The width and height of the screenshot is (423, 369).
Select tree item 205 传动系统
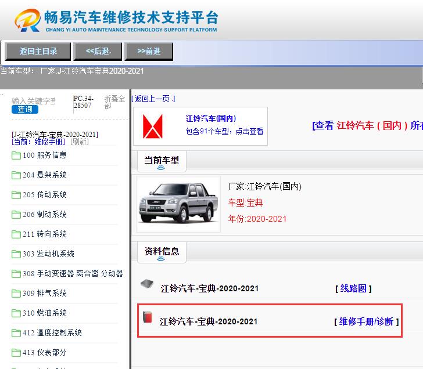point(45,194)
